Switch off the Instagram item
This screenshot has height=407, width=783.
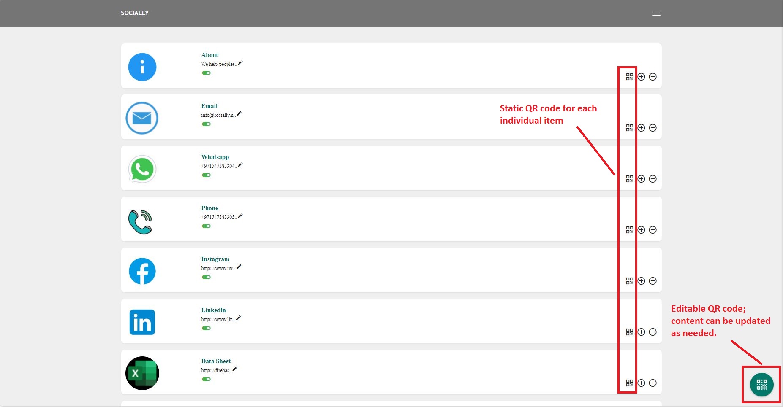(x=206, y=277)
